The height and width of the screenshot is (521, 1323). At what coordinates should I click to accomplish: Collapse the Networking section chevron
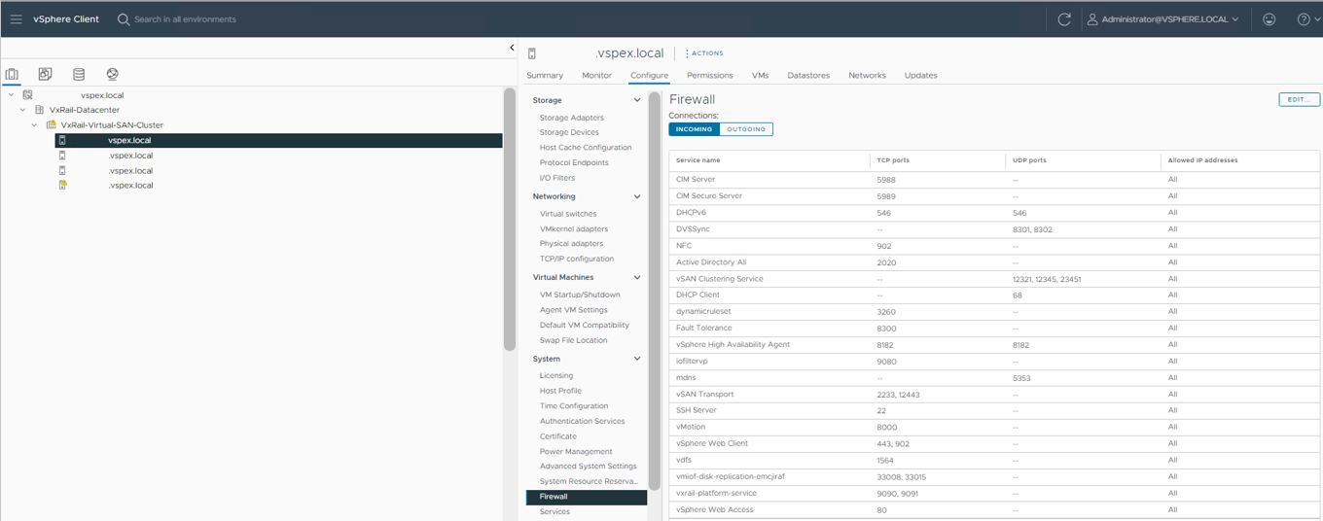pos(637,196)
